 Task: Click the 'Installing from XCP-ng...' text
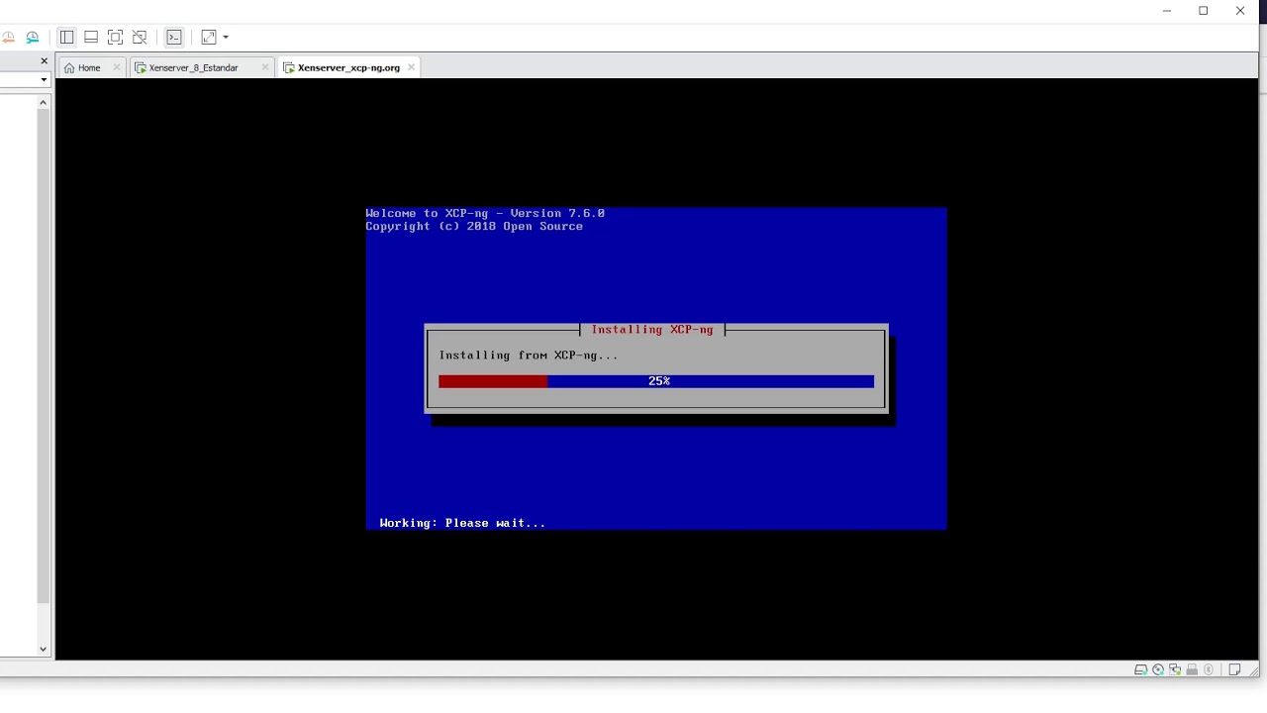click(x=529, y=356)
